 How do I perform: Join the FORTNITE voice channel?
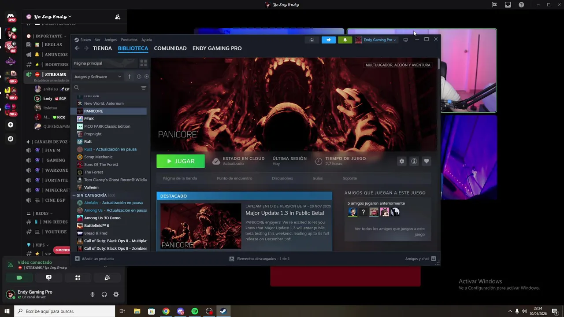pos(56,180)
